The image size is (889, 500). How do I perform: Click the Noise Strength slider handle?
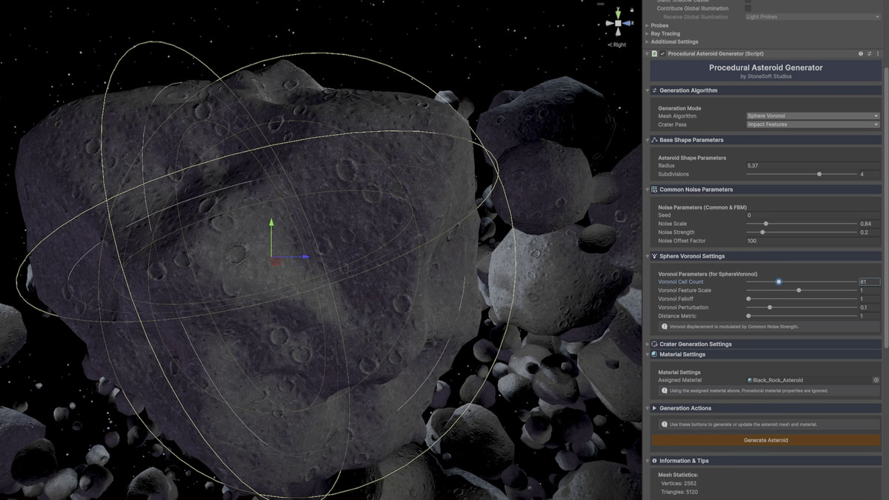pyautogui.click(x=762, y=233)
